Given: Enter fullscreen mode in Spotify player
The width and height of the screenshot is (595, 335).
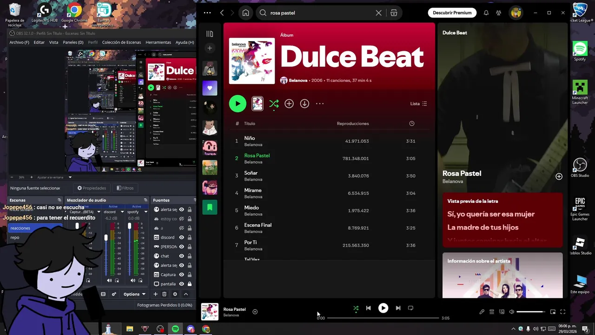Looking at the screenshot, I should click(x=562, y=312).
